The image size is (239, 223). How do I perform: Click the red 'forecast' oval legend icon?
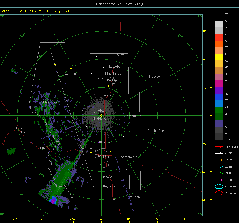(x=219, y=193)
